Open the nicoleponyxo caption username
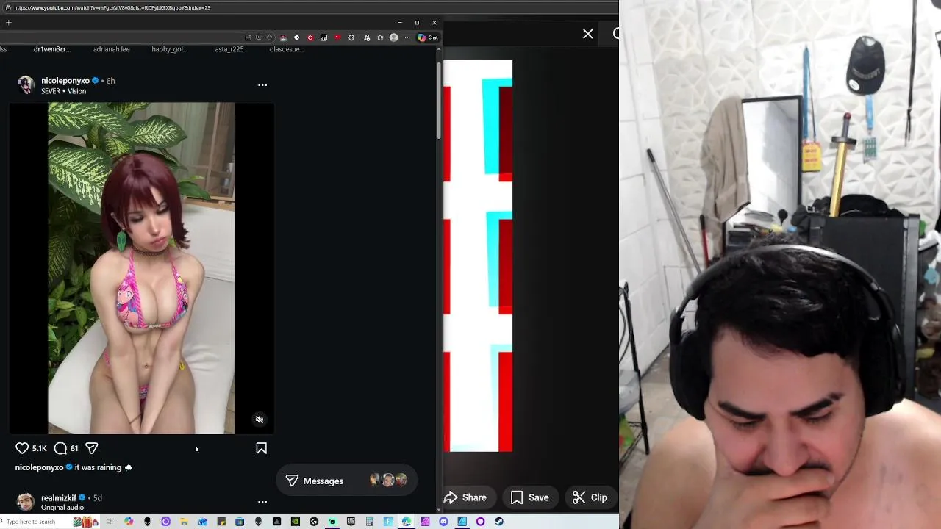 coord(39,467)
